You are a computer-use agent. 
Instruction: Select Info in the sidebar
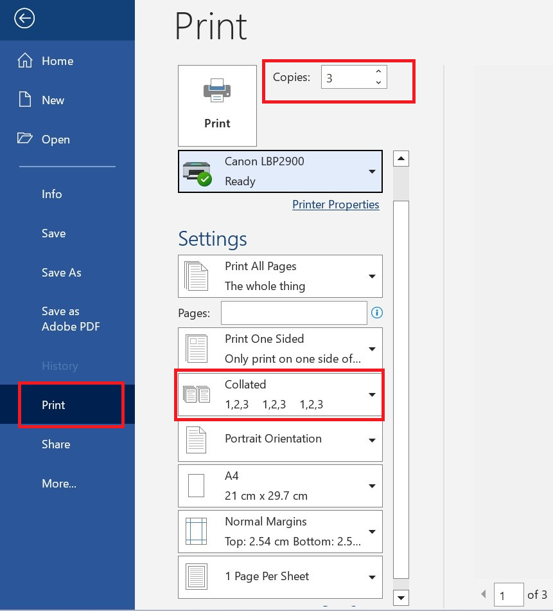coord(67,194)
